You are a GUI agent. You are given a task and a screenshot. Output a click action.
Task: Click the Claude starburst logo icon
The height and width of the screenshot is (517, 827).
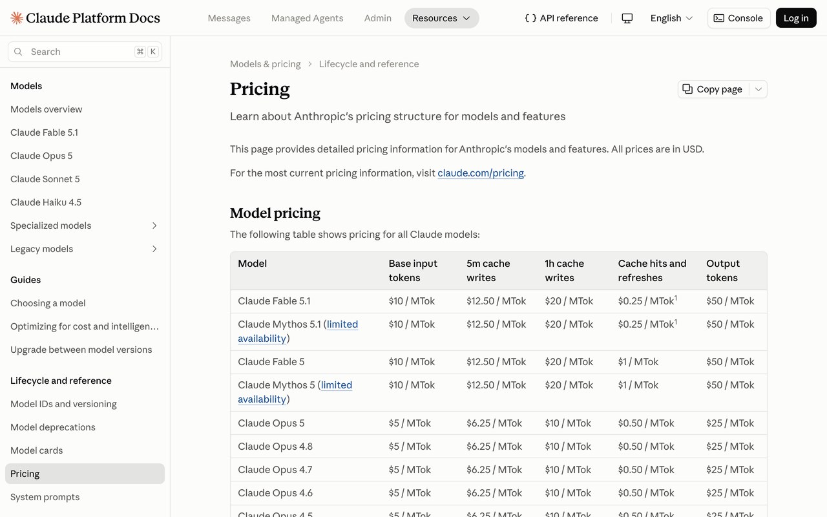[x=17, y=18]
